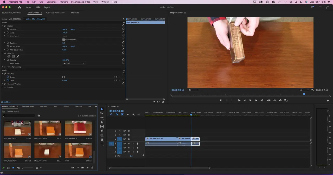The height and width of the screenshot is (175, 333).
Task: Select the Type tool
Action: 102,144
